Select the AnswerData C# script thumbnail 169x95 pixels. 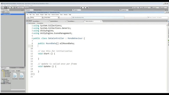click(15, 76)
